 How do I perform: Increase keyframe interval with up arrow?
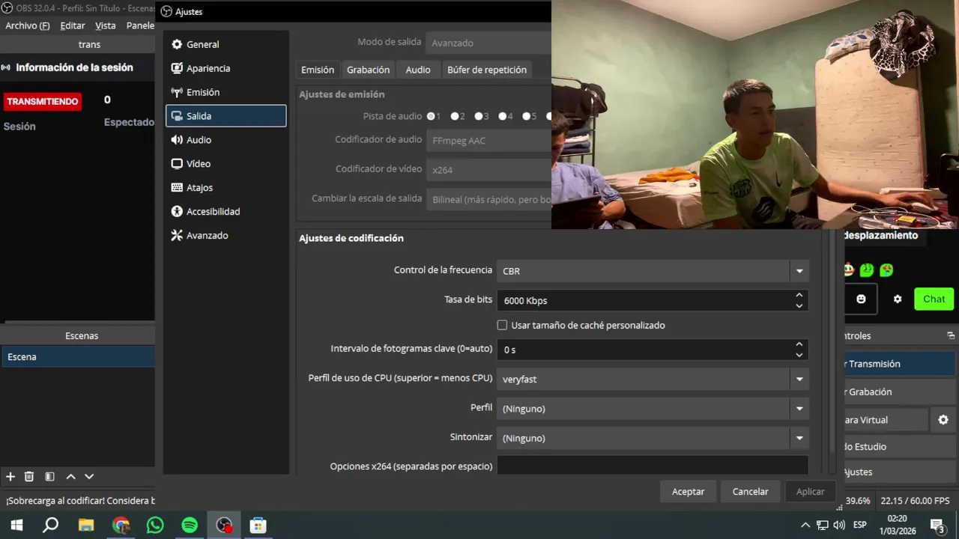[799, 344]
